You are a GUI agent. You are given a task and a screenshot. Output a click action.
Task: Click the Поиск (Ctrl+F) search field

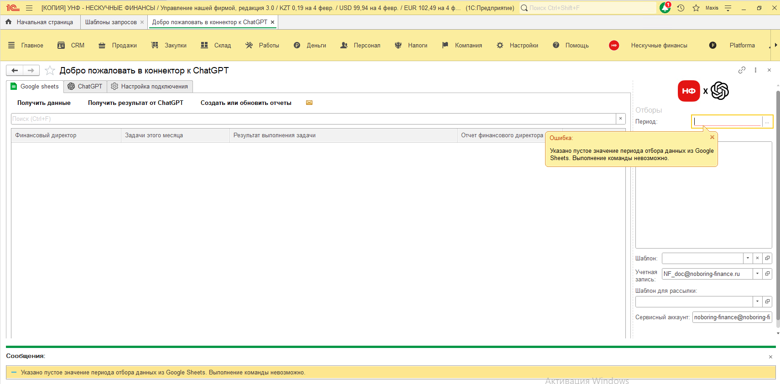coord(313,119)
